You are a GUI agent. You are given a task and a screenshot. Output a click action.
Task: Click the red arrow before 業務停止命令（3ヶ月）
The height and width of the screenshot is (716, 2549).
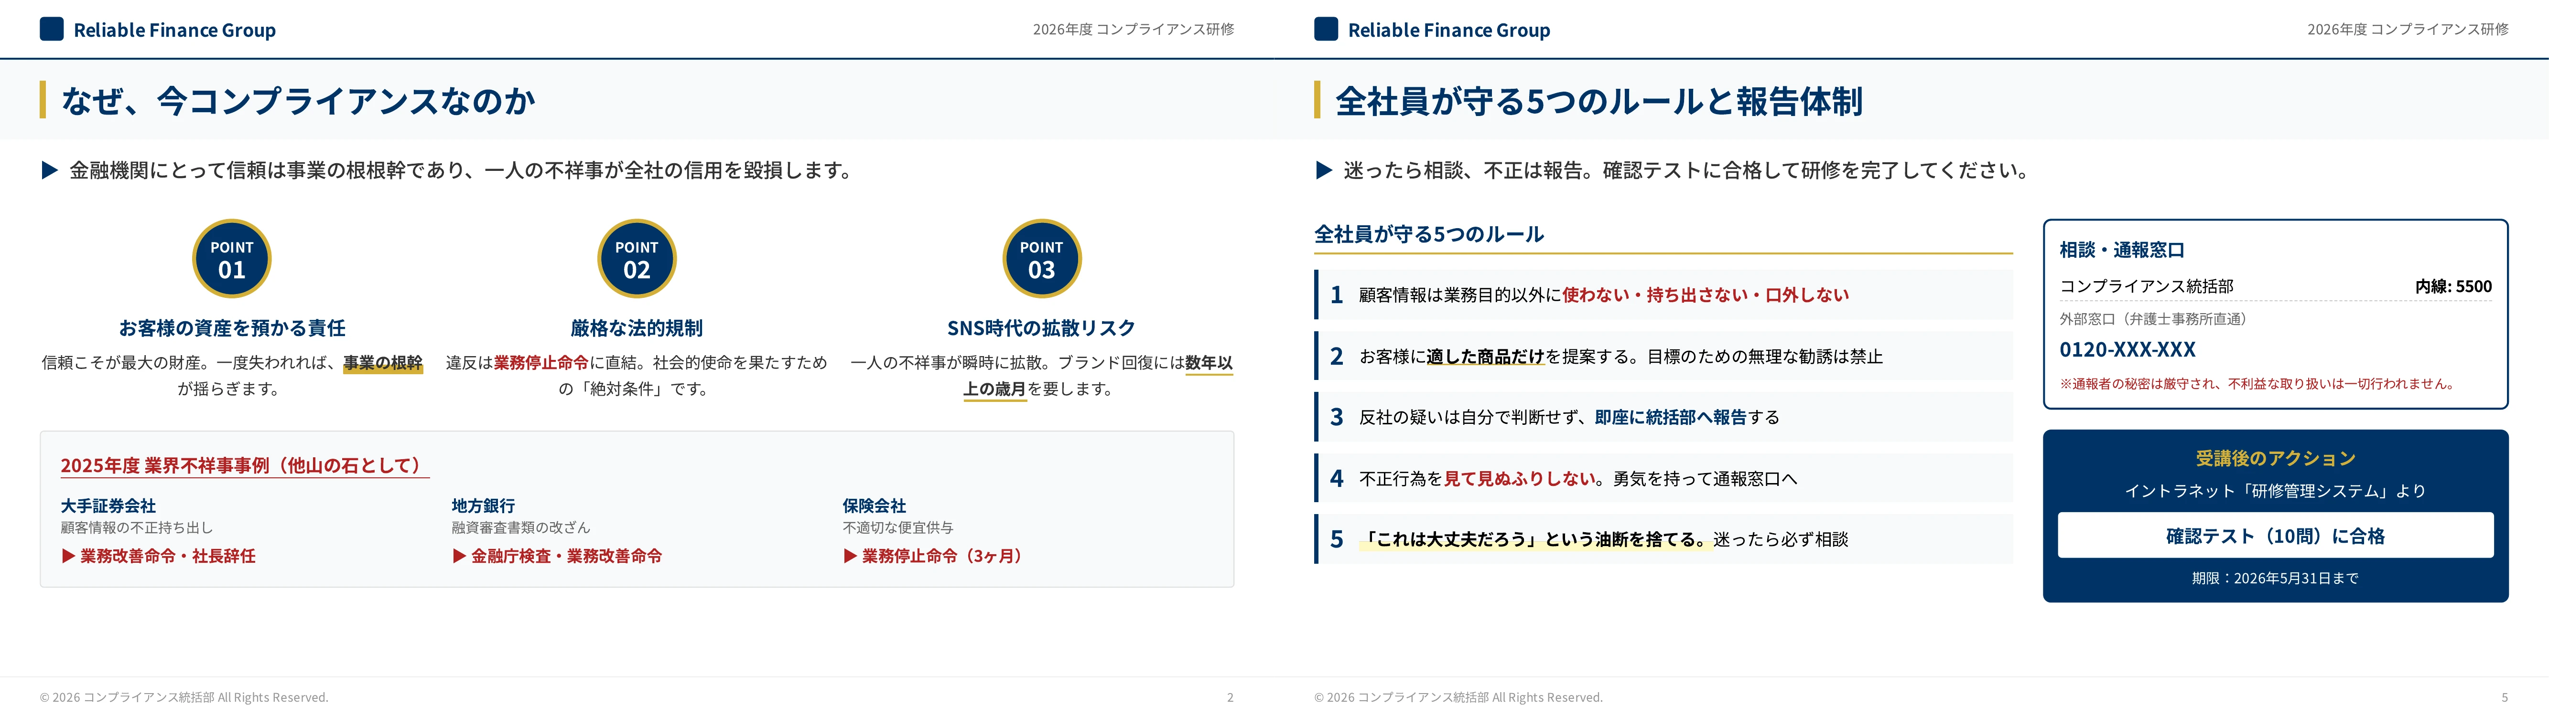pos(850,556)
